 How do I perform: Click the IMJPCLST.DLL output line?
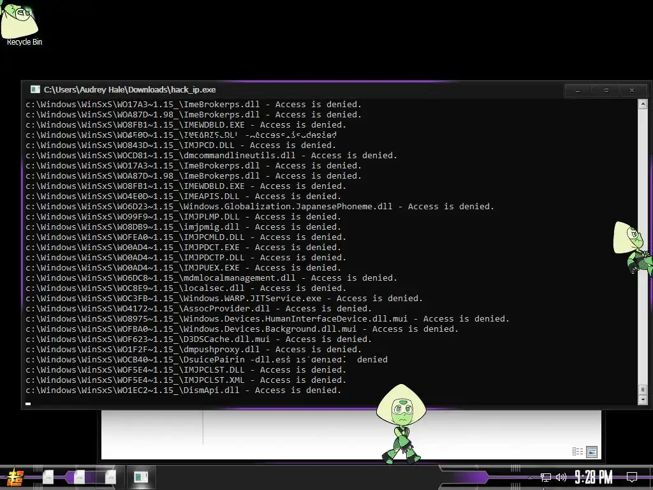(186, 370)
